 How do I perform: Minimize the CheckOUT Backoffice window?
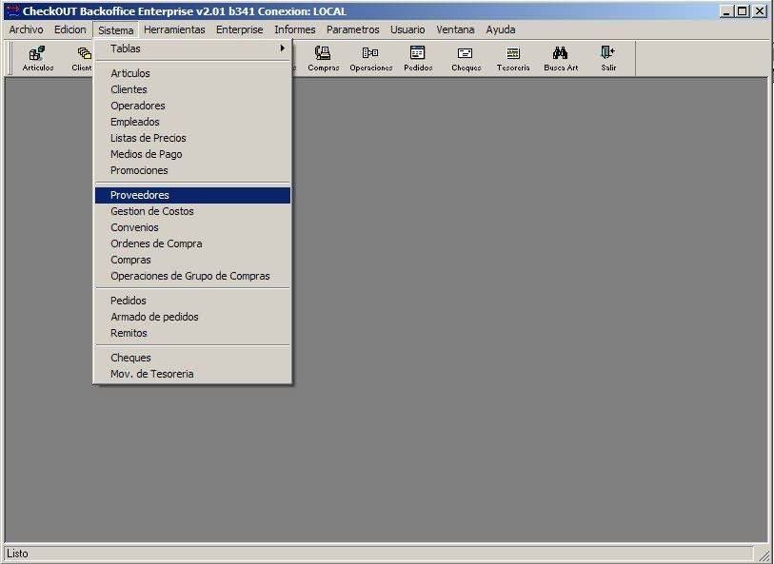point(725,11)
